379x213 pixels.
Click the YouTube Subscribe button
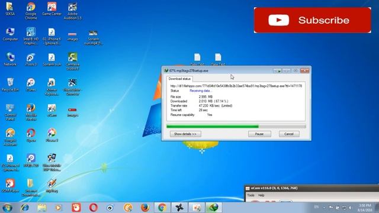pos(312,20)
